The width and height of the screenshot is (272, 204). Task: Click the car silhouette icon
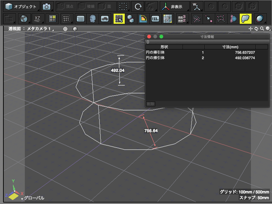105,19
